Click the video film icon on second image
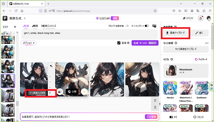Screen dimensions: 214x122 click(x=60, y=92)
